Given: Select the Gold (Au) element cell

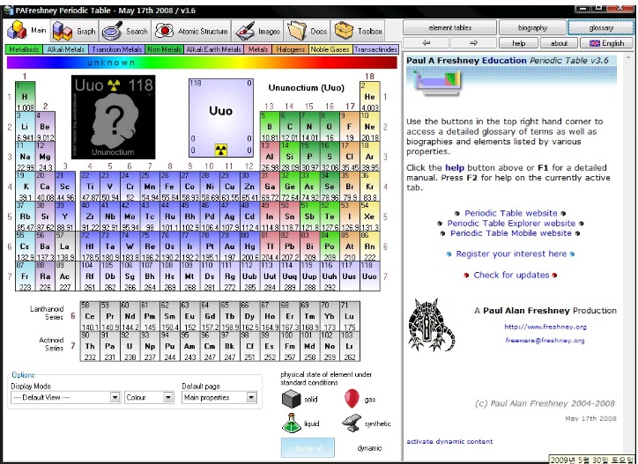Looking at the screenshot, I should coord(229,246).
